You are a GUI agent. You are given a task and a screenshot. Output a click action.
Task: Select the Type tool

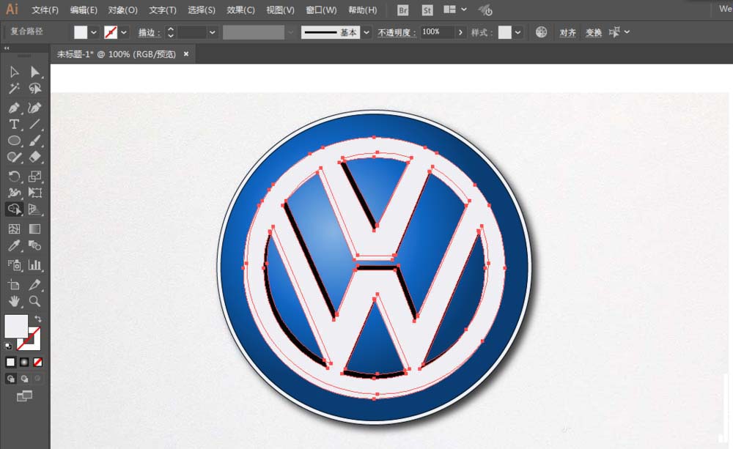tap(14, 125)
